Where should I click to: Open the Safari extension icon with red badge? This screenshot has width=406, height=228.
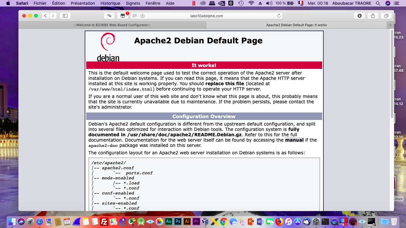click(x=123, y=16)
